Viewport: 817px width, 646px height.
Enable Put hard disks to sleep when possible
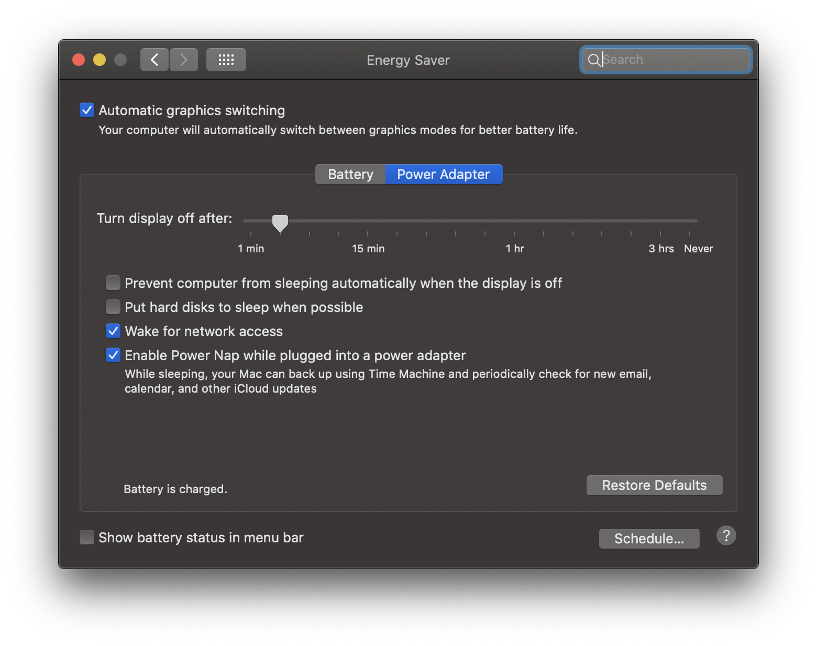tap(113, 307)
